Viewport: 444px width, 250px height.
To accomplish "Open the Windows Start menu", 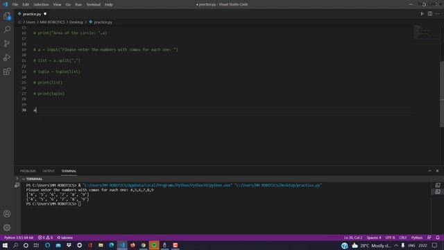I will click(5, 245).
